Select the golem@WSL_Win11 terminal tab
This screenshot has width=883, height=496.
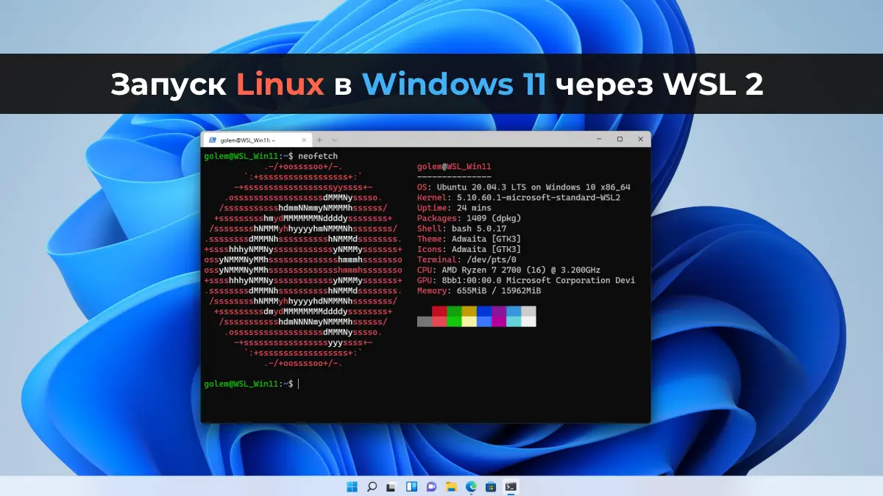coord(247,140)
